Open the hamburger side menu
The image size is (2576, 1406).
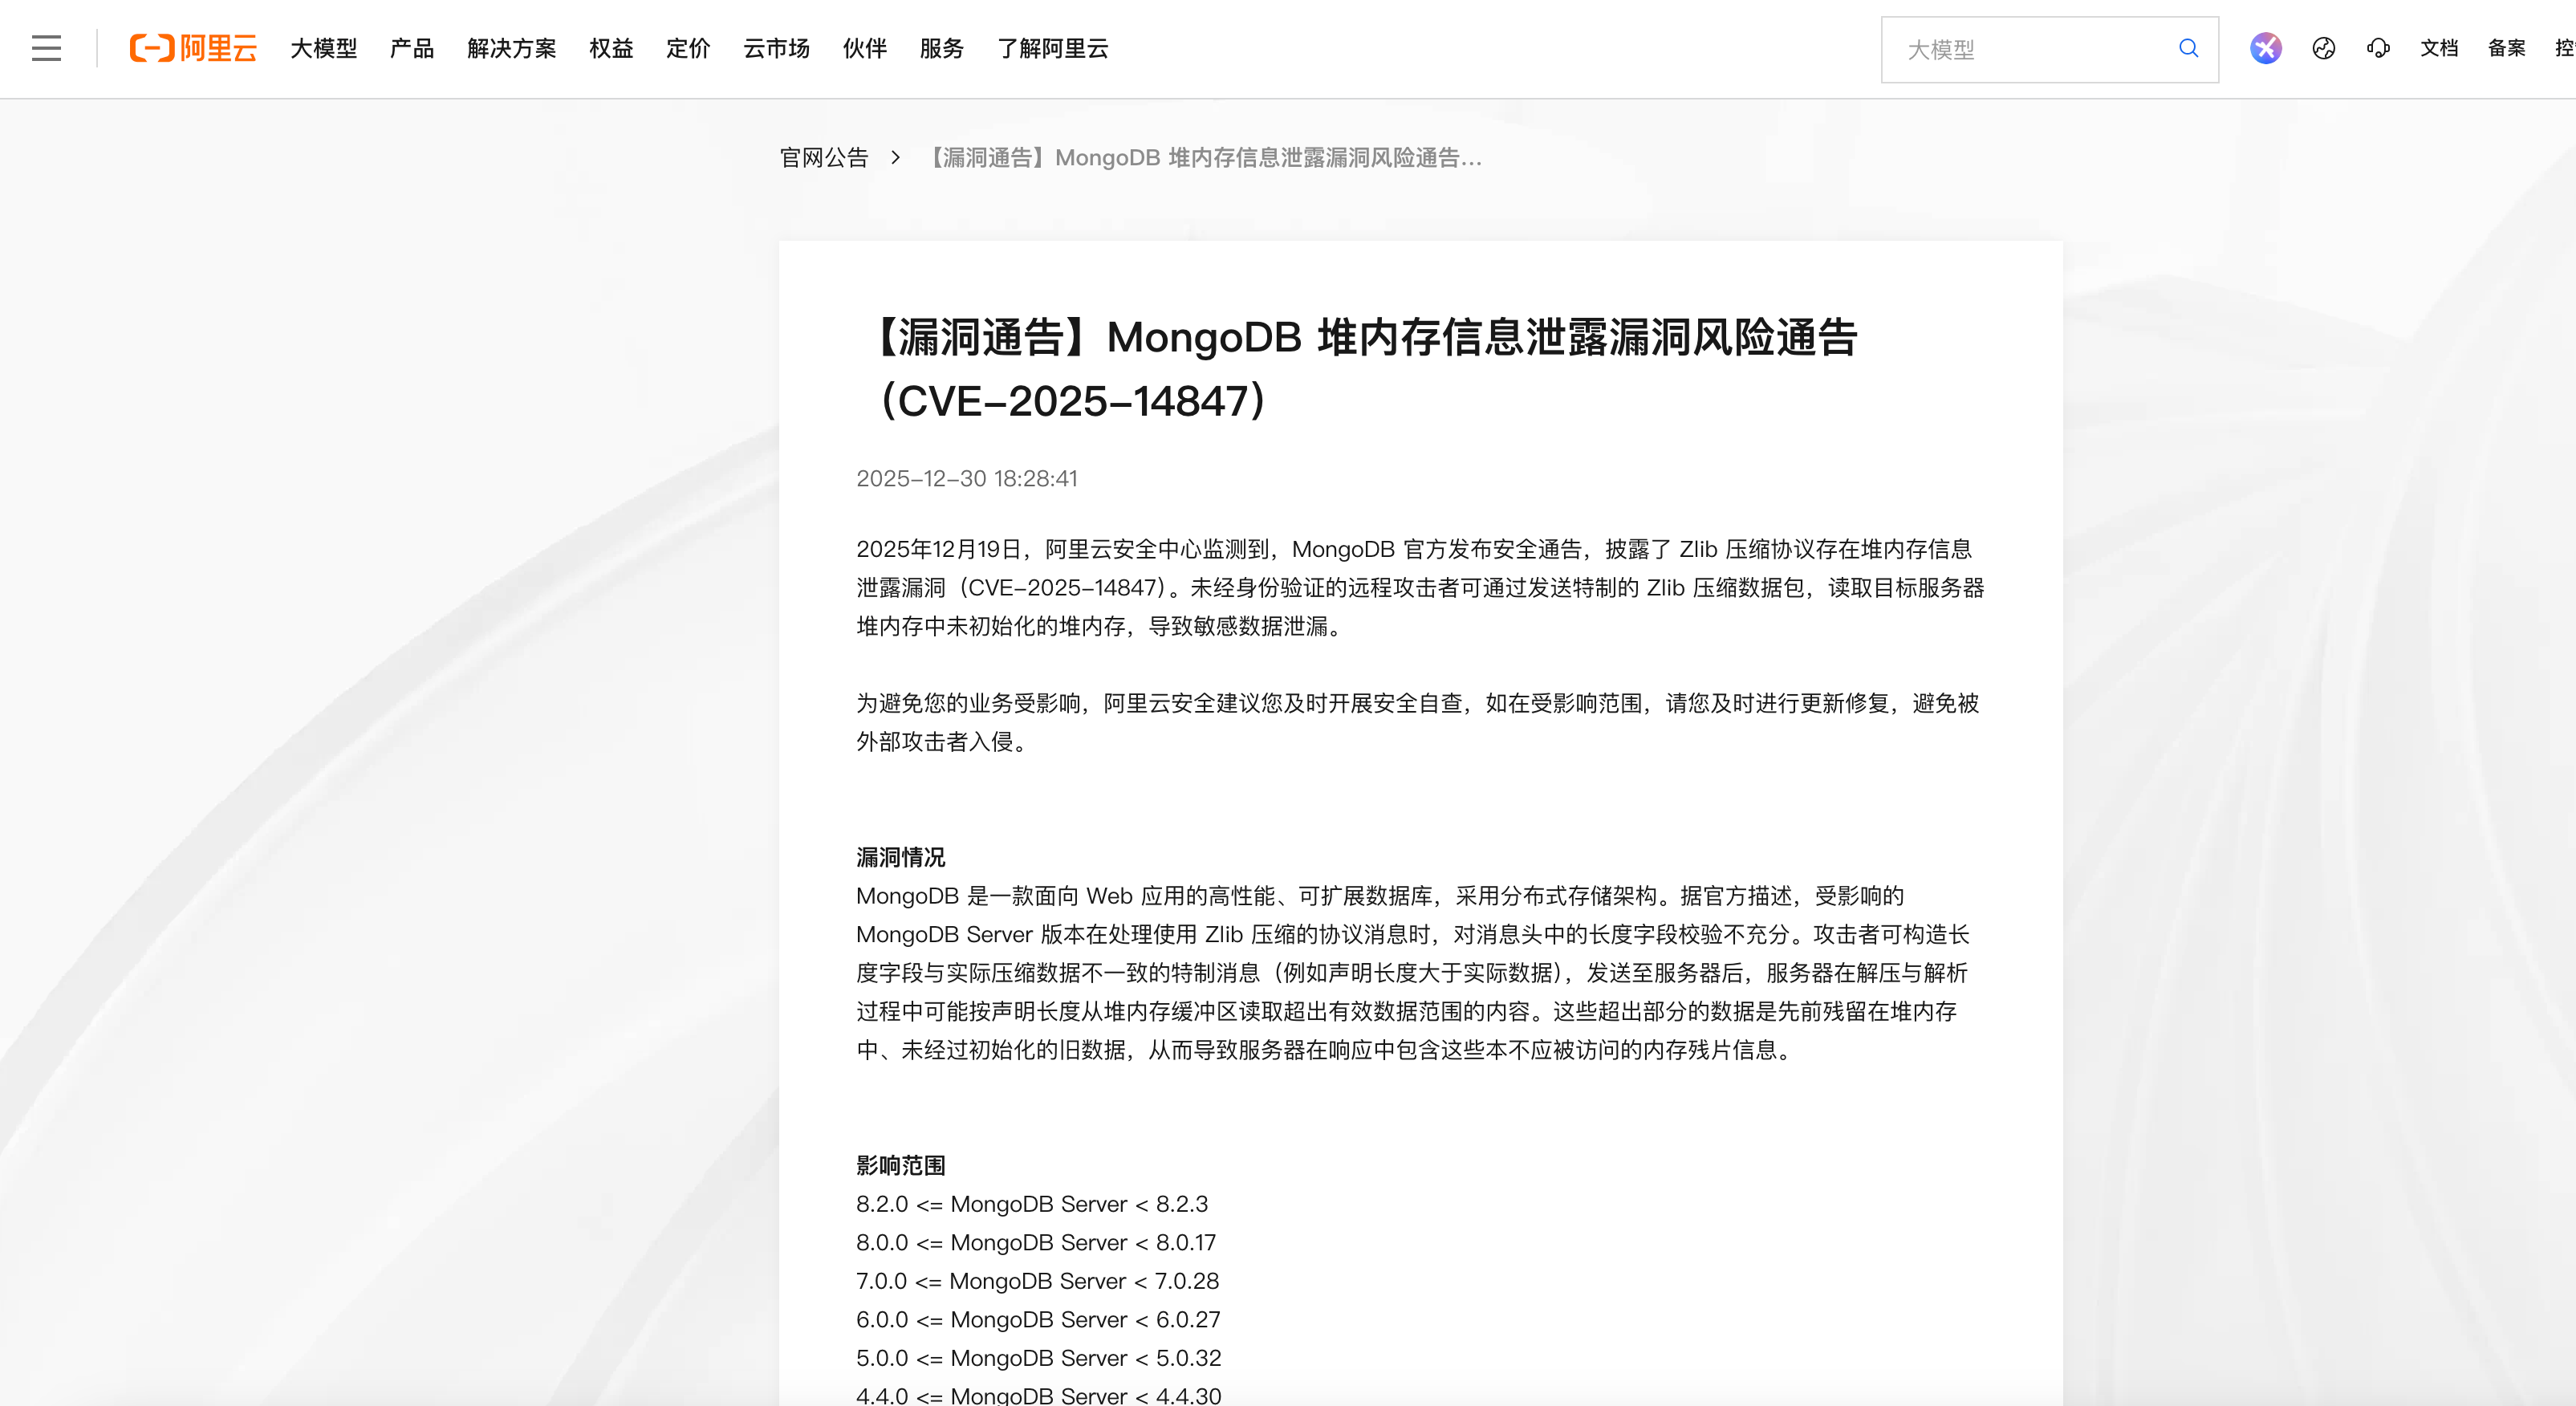click(46, 48)
